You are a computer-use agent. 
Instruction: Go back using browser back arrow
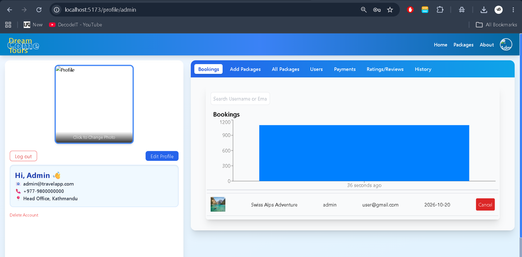point(10,10)
